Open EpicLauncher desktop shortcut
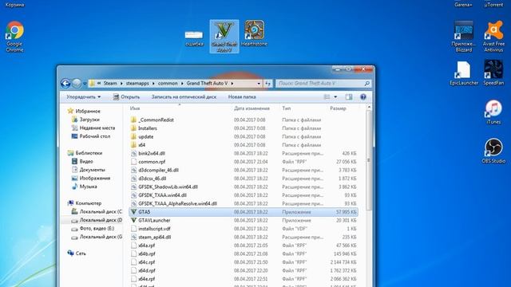The width and height of the screenshot is (511, 287). point(464,73)
